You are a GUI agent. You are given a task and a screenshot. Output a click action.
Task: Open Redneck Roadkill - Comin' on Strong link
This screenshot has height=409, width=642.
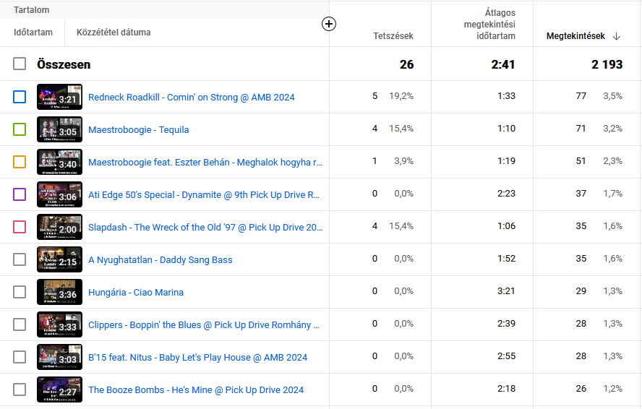pyautogui.click(x=191, y=98)
